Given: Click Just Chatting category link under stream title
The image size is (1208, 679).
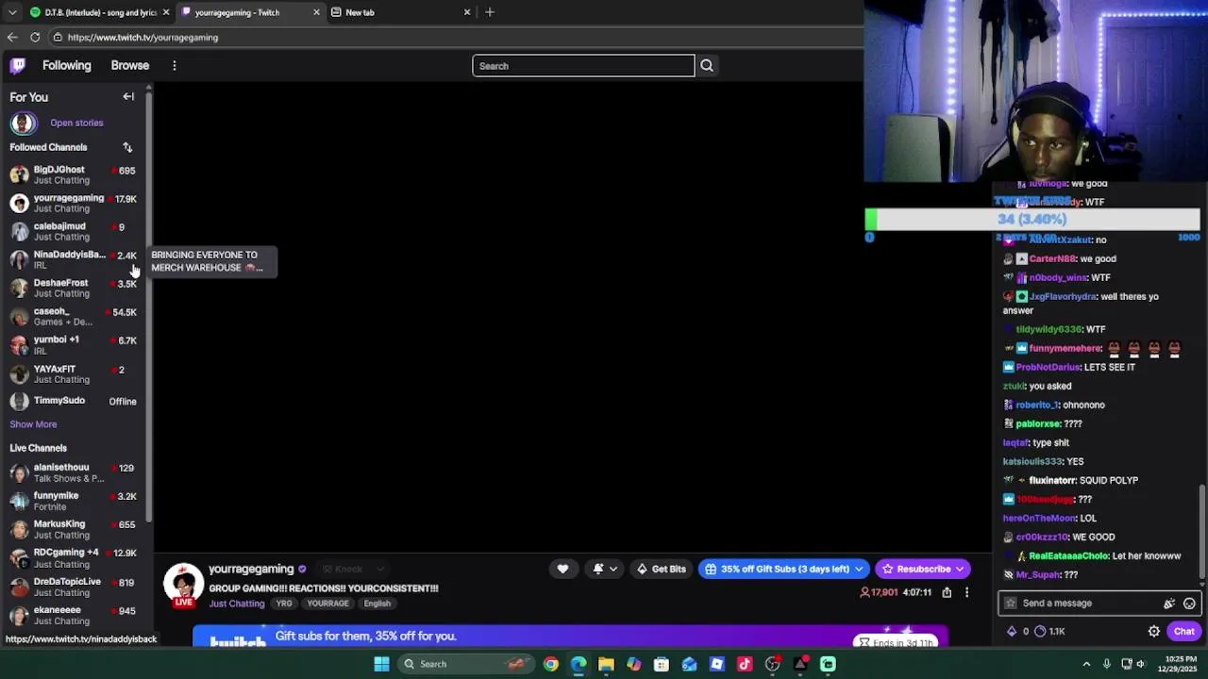Looking at the screenshot, I should click(237, 604).
